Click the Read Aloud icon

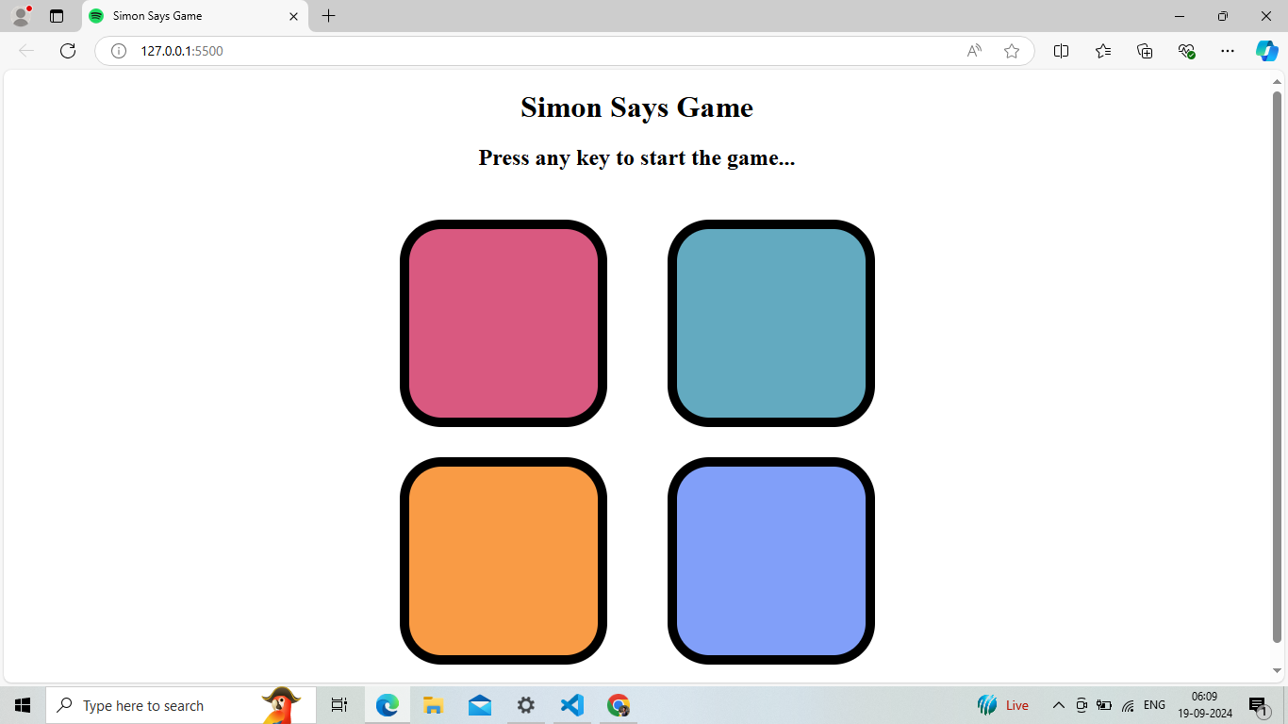click(973, 51)
